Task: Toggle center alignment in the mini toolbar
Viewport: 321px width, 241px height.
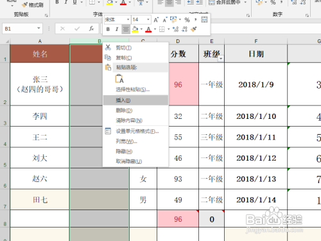Action: point(126,30)
